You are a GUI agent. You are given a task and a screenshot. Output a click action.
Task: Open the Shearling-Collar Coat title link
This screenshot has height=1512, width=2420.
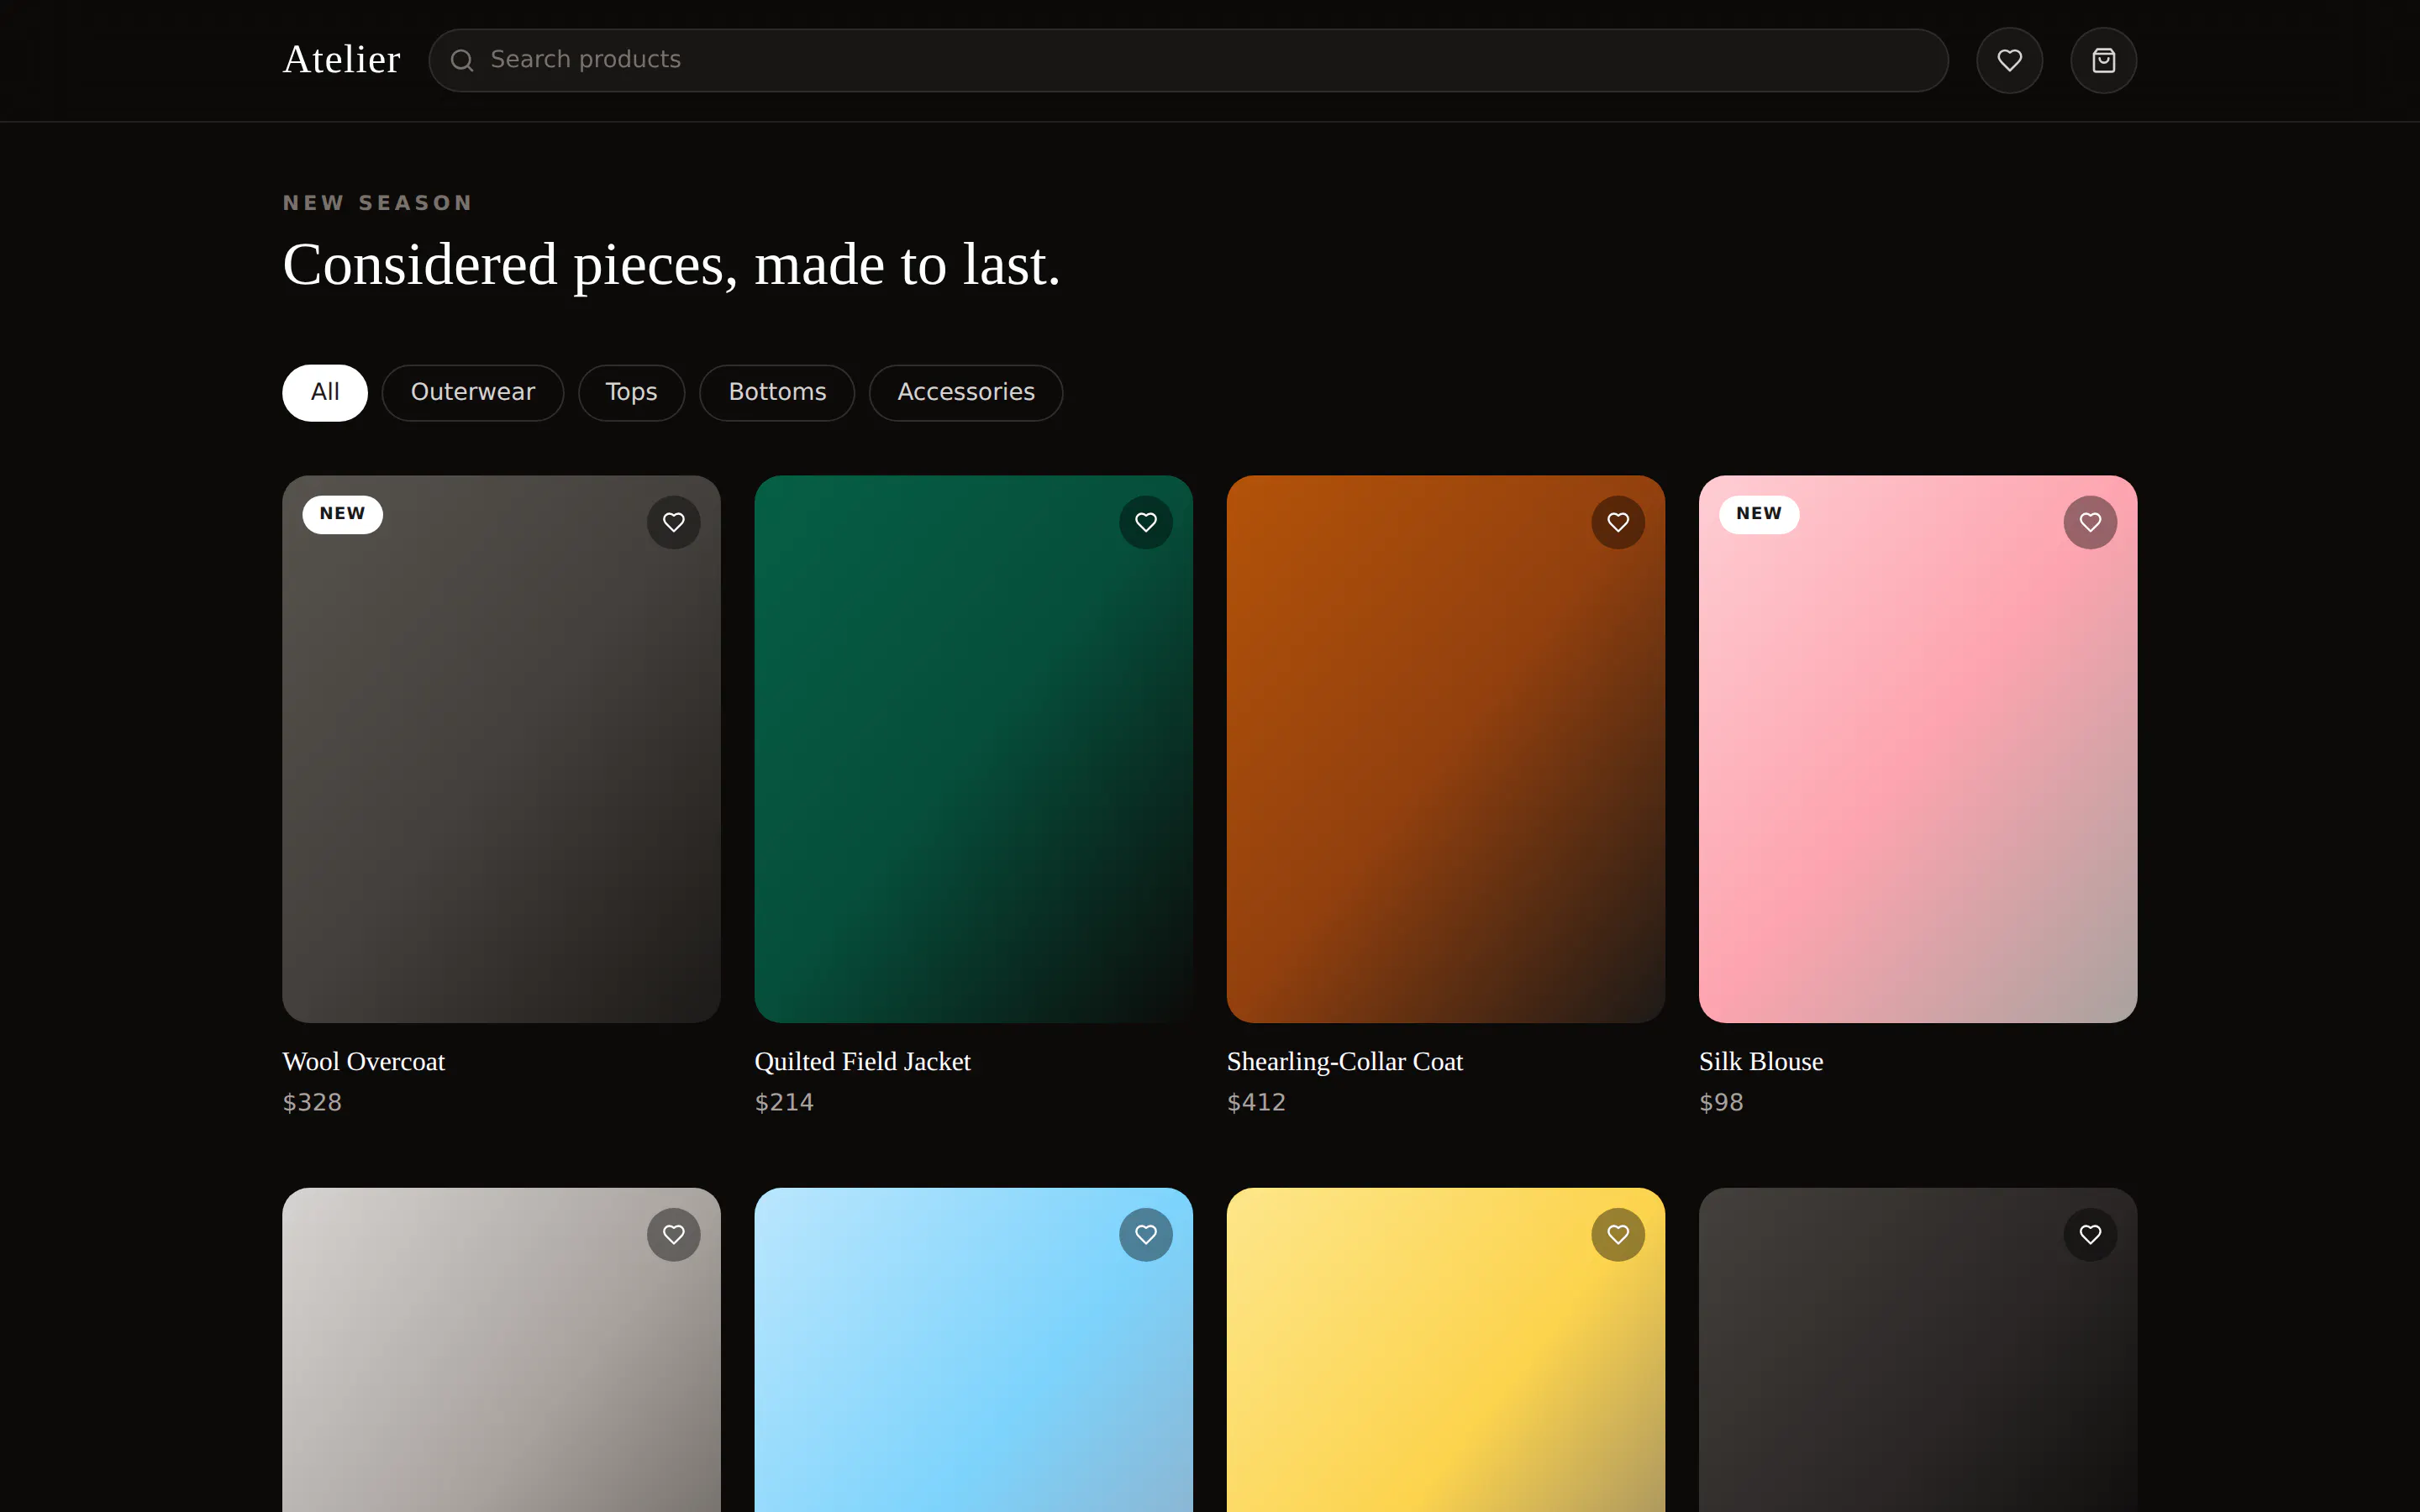pos(1345,1061)
